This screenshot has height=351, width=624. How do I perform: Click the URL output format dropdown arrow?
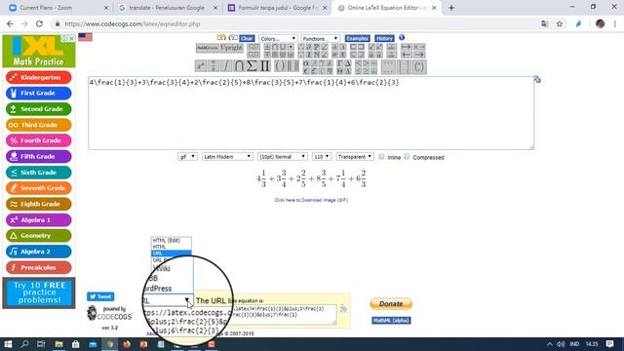[186, 300]
